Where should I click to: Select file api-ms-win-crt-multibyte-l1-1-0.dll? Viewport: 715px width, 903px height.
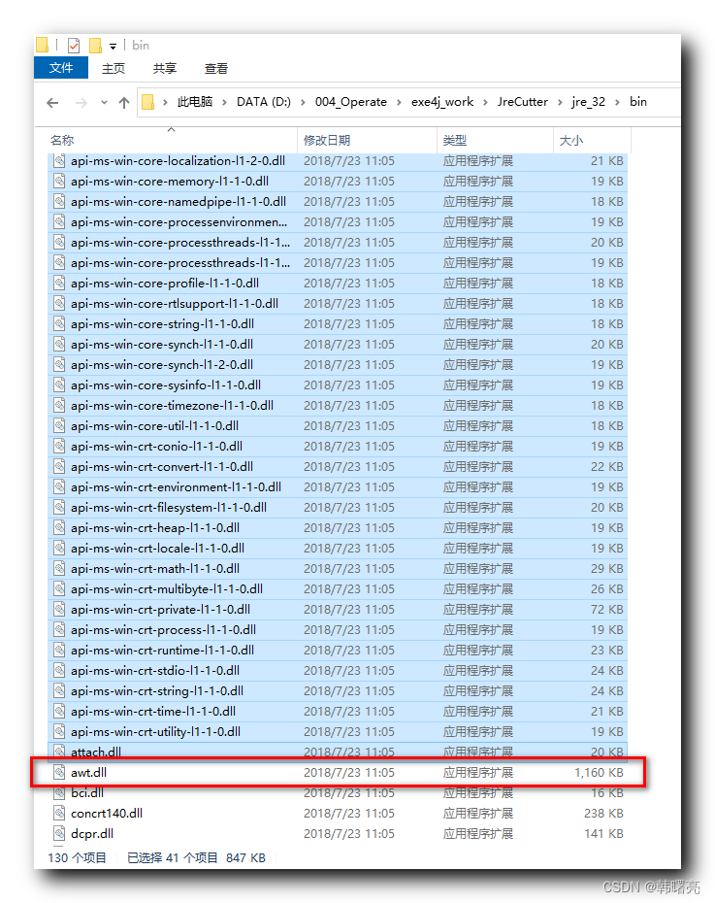338,589
